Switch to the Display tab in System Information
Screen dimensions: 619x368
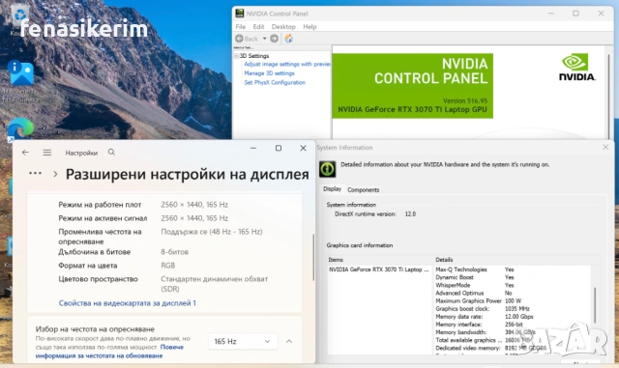pos(332,189)
